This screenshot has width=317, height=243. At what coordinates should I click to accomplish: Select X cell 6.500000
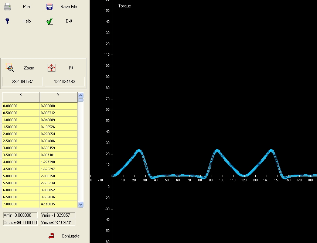point(21,197)
